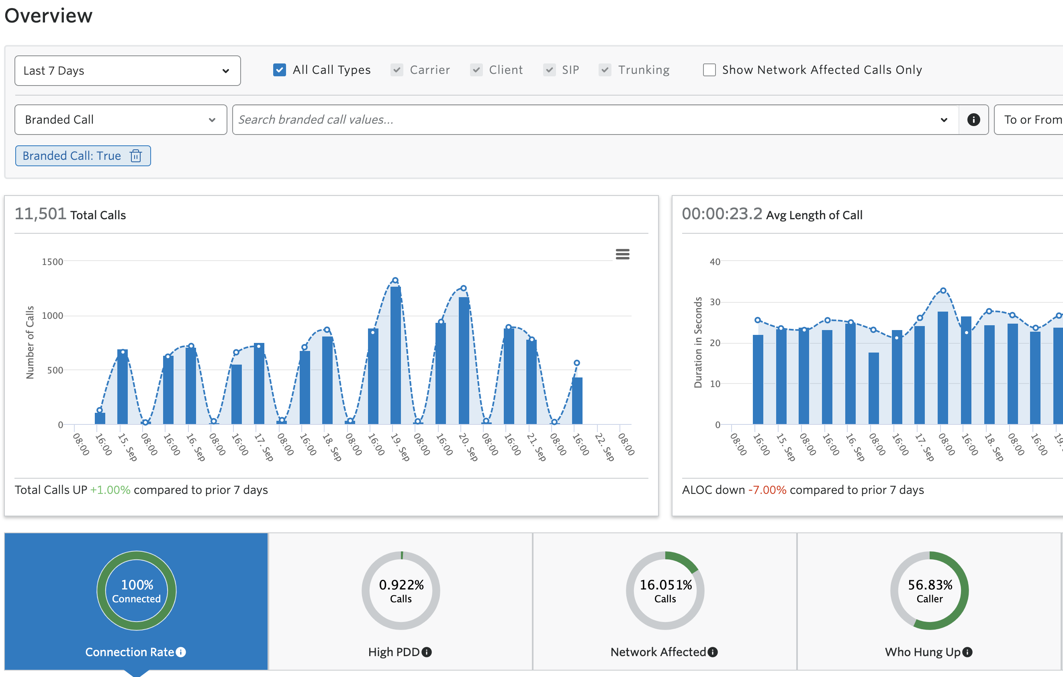Click the Branded Call: True filter chip

click(x=83, y=156)
